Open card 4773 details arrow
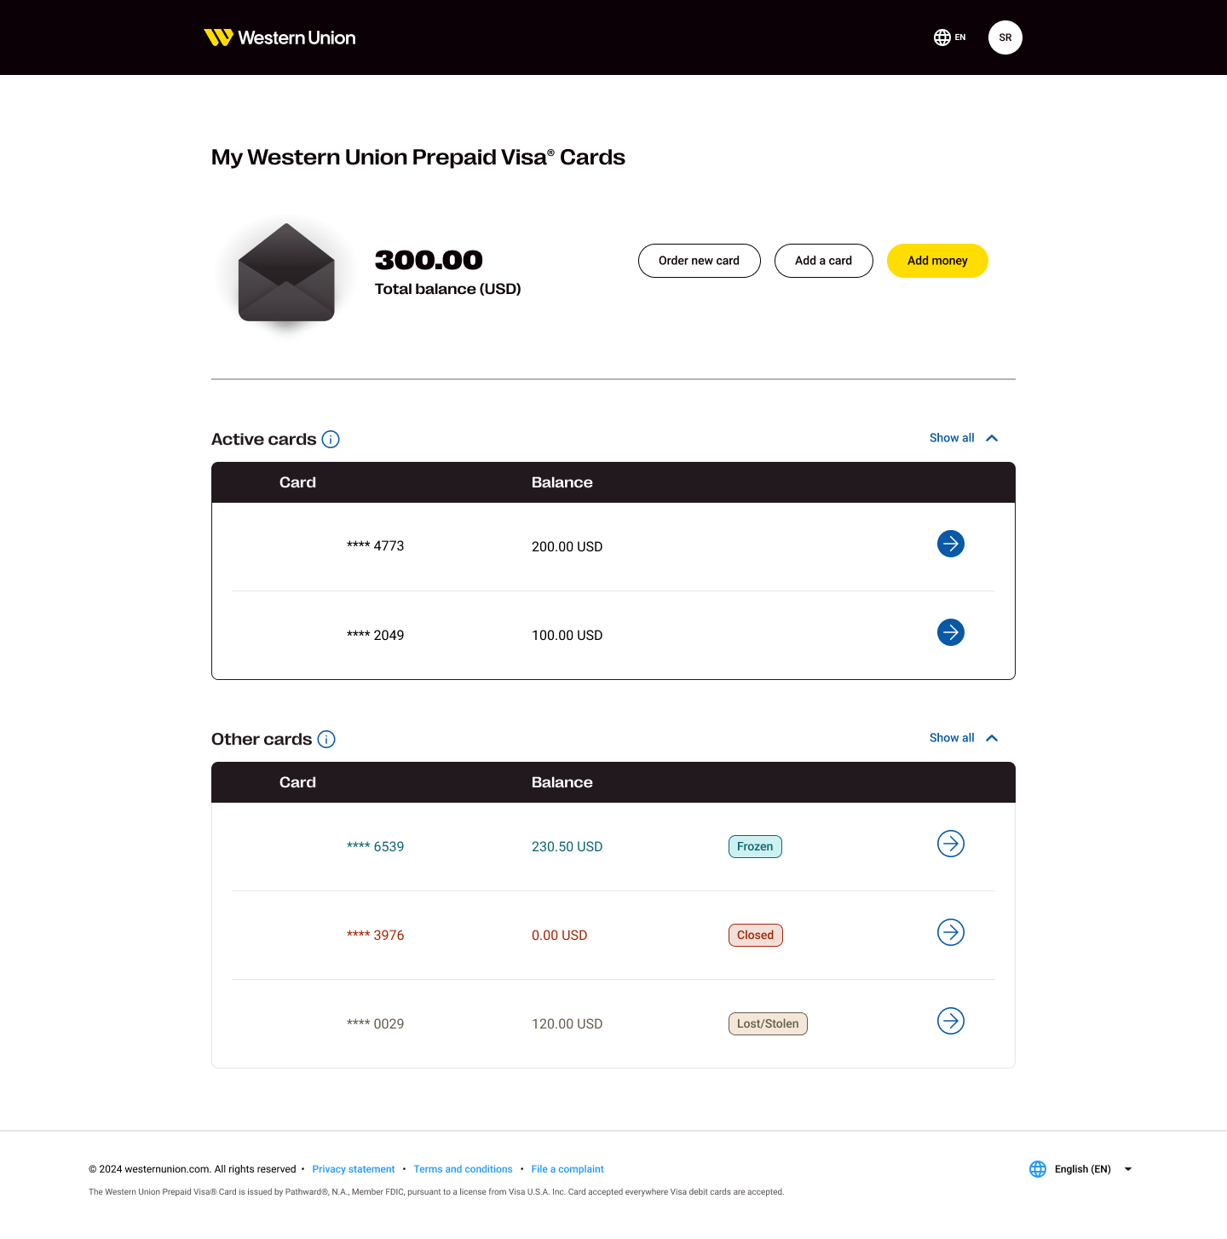Screen dimensions: 1227x1239 point(951,544)
